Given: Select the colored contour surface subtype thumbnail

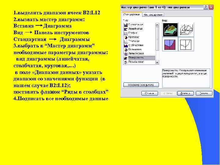Looking at the screenshot, I should click(x=170, y=45).
